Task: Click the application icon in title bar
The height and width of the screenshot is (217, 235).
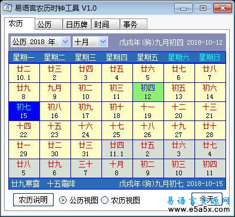Action: pyautogui.click(x=7, y=8)
